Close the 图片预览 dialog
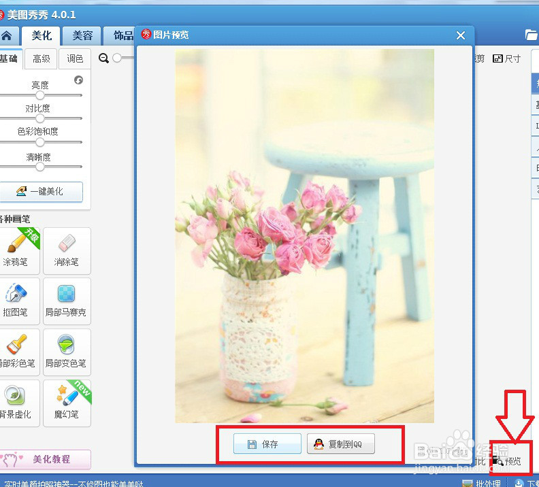 pos(461,35)
